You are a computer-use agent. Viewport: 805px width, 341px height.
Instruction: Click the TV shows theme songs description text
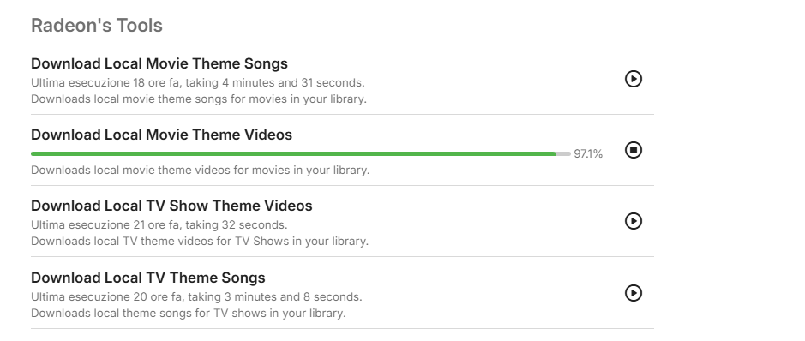pos(189,313)
